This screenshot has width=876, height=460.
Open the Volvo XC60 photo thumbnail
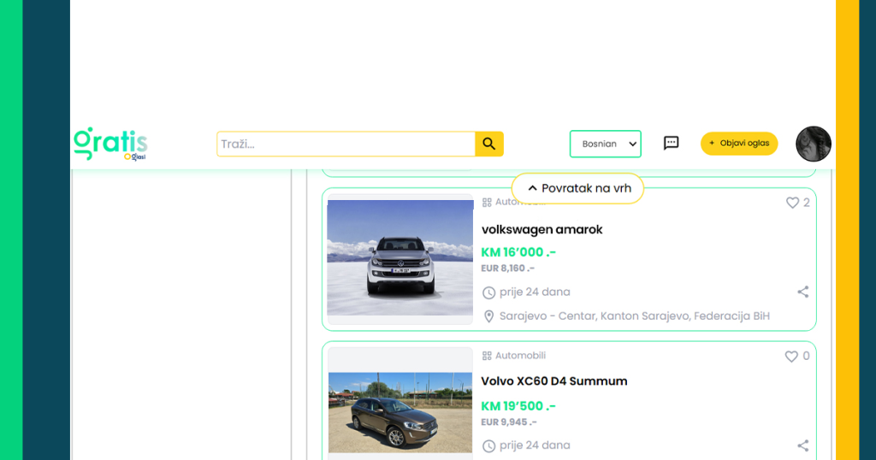[400, 412]
